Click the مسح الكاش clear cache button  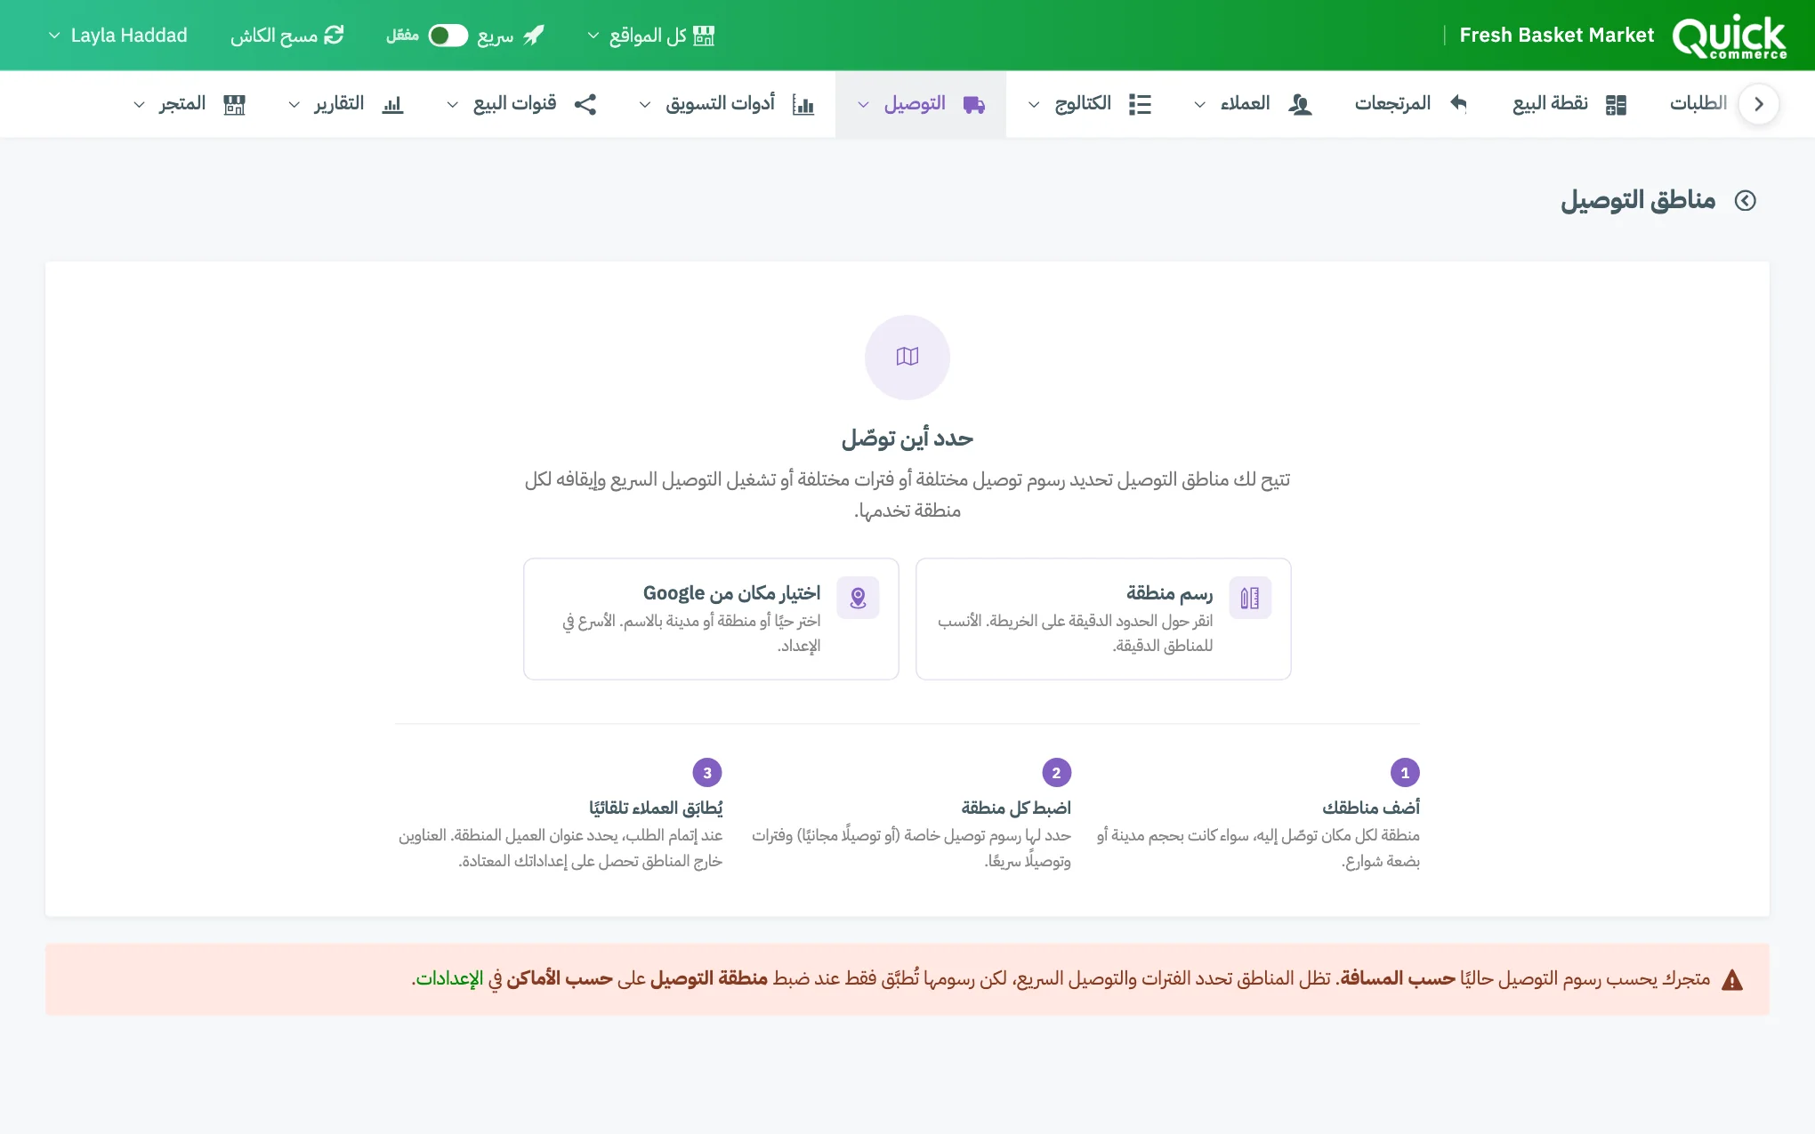point(287,36)
